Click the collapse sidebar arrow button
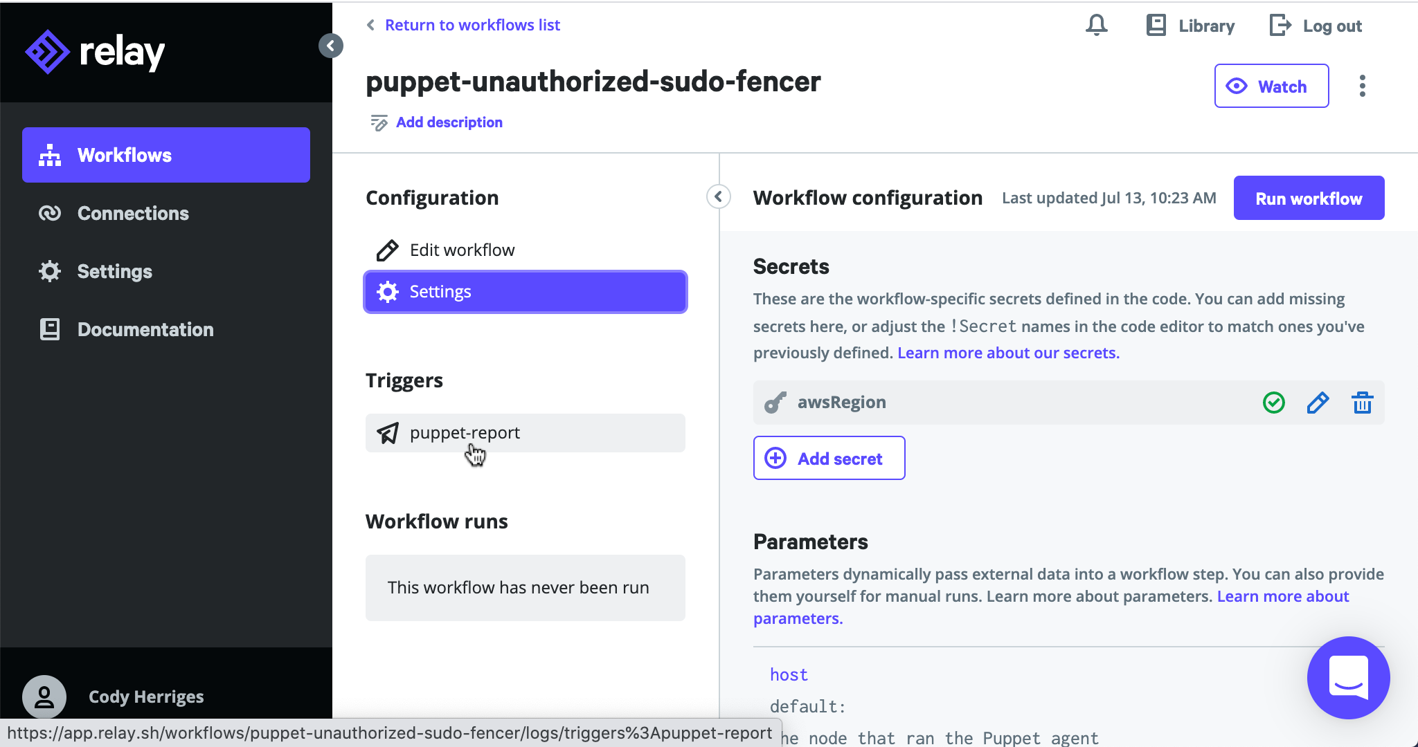 [x=330, y=45]
